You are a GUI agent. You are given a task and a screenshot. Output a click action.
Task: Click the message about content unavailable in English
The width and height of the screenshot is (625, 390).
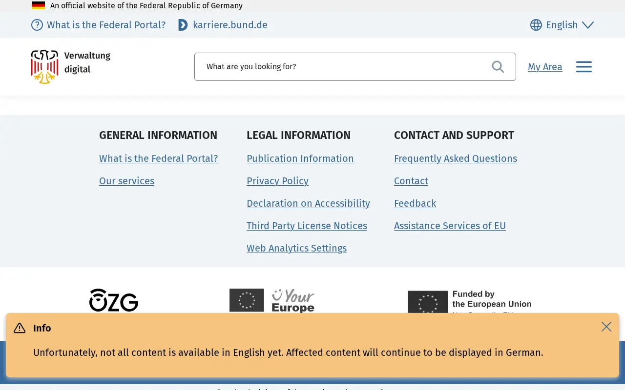[288, 352]
